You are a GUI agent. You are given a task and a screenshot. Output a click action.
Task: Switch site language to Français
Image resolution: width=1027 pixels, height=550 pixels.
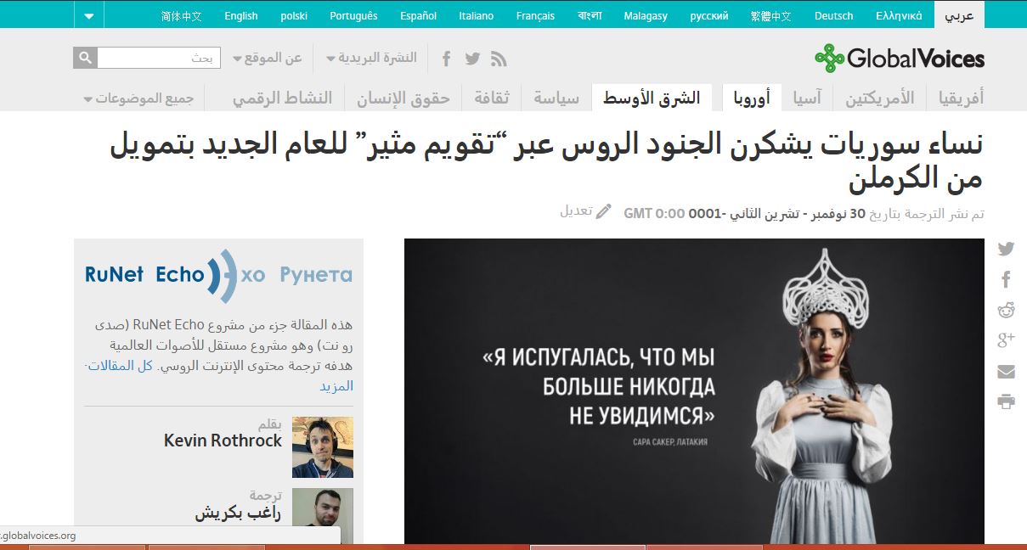coord(535,15)
